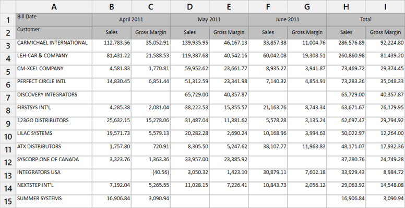Select the row 15 header
Screen dimensions: 405x208
(x=8, y=201)
